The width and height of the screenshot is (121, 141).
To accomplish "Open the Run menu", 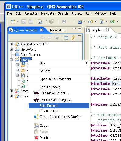I will point(88,13).
